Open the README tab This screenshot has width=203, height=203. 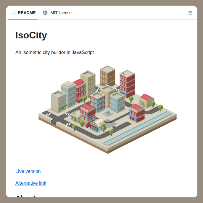tap(23, 13)
